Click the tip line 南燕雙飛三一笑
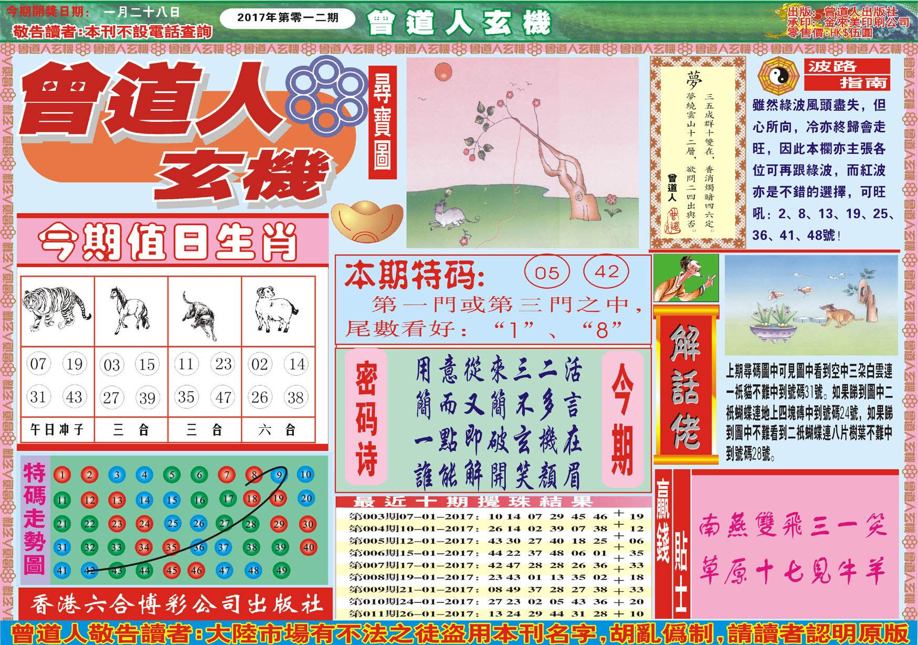Screen dimensions: 918x645 tap(793, 525)
